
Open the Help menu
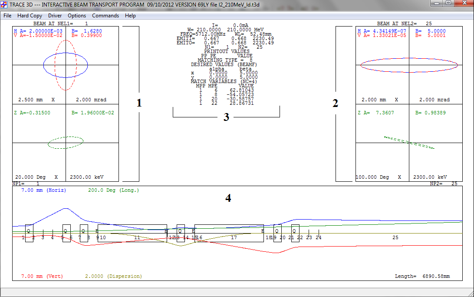tap(130, 16)
